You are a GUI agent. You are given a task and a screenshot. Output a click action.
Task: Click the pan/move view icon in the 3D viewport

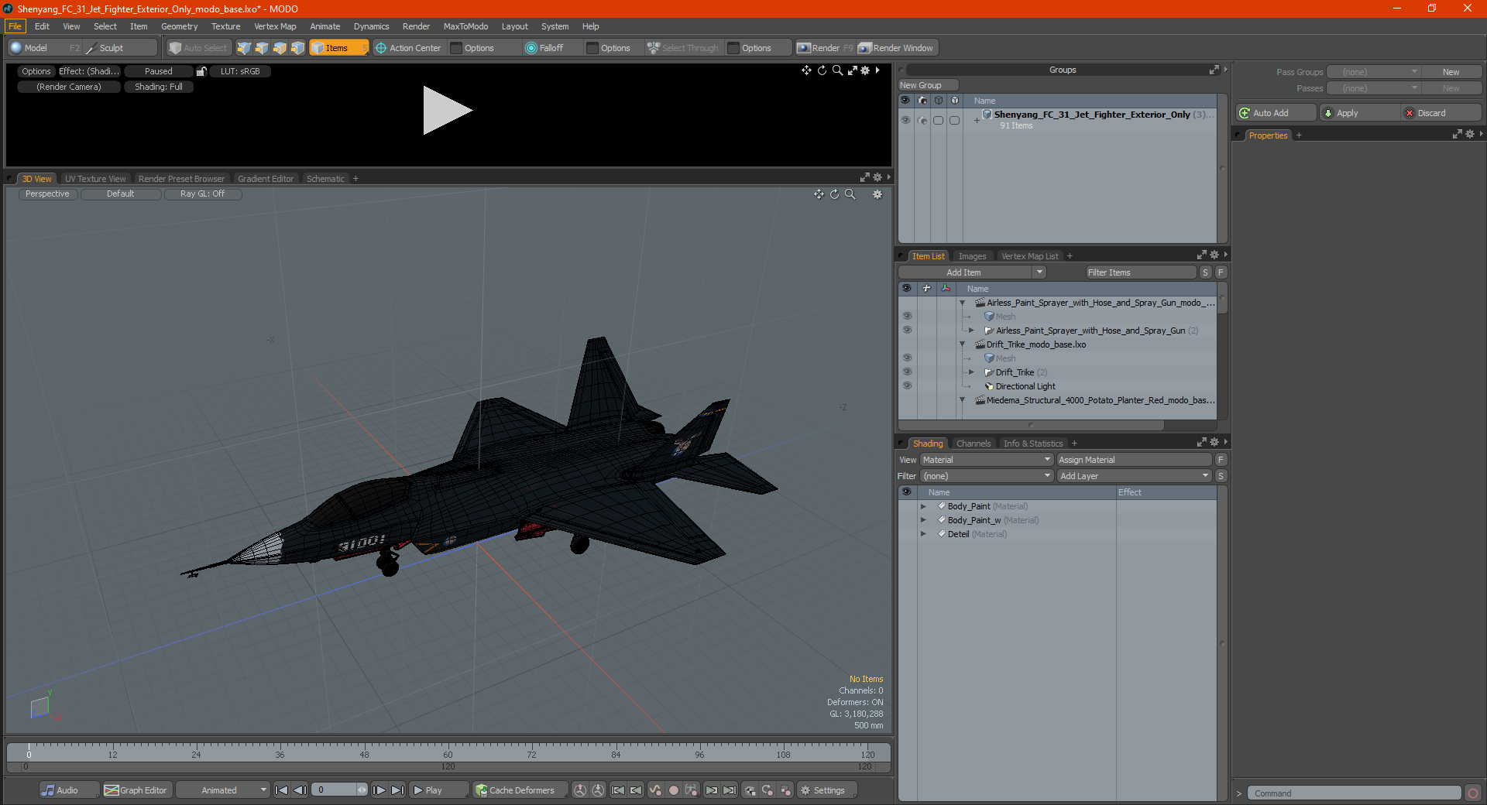[819, 194]
